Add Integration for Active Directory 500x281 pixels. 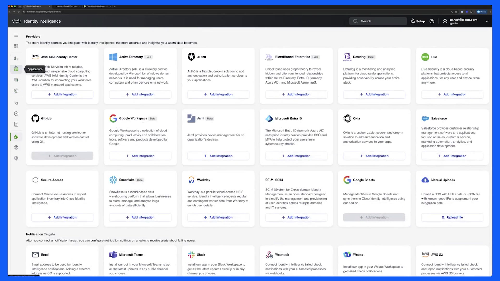coord(140,94)
